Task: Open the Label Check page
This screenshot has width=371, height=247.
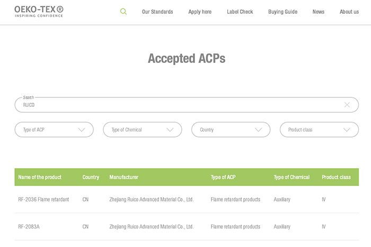Action: (240, 12)
